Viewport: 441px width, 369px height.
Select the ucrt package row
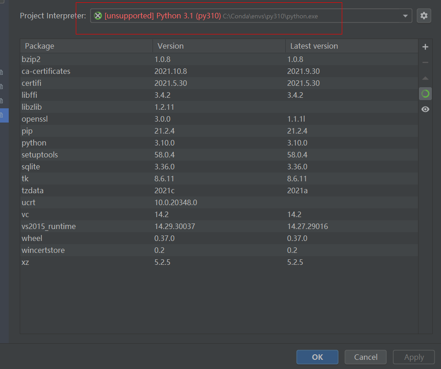[x=219, y=202]
